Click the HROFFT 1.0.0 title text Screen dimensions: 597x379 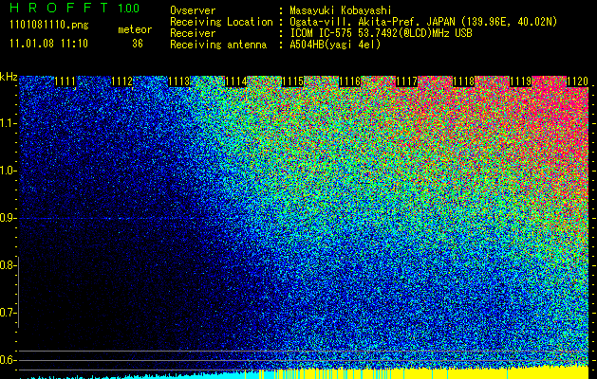[75, 8]
